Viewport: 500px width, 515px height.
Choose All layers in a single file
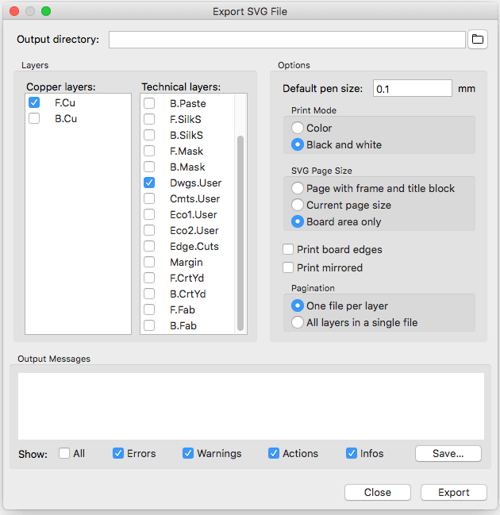[x=298, y=322]
